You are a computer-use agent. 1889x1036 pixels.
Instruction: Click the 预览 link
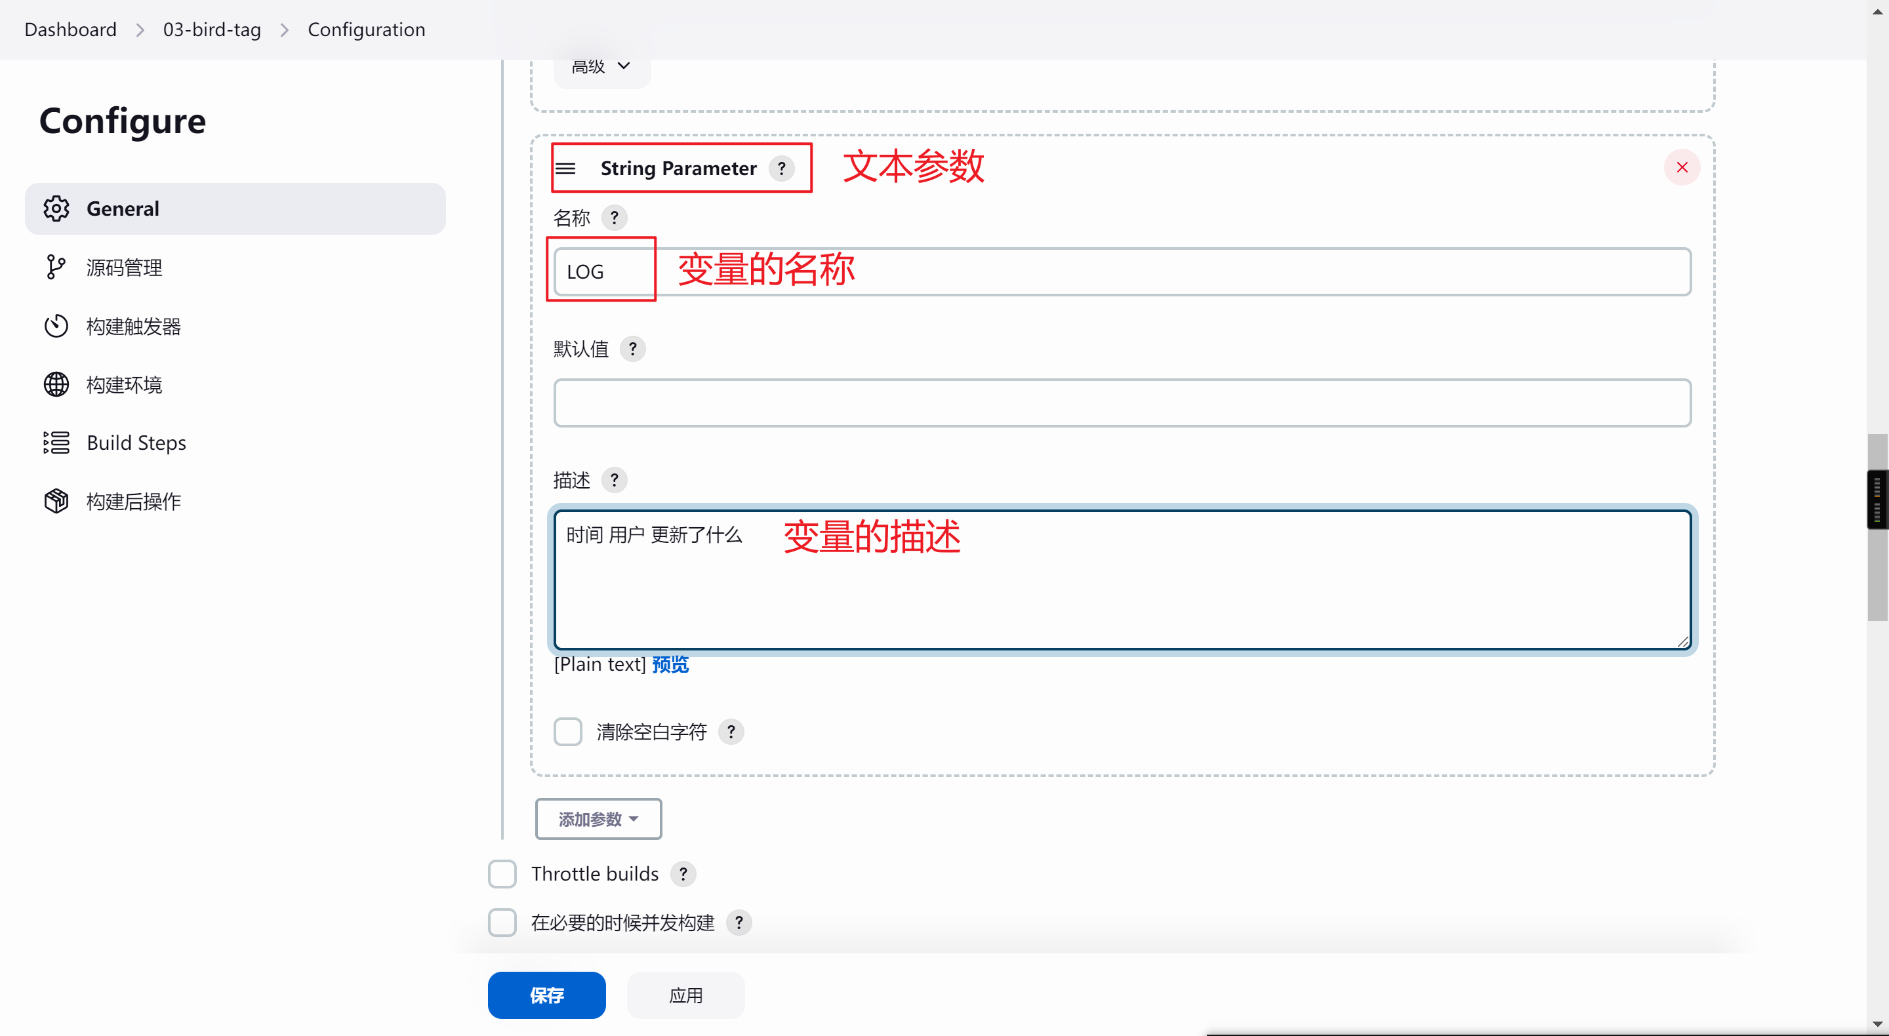pyautogui.click(x=670, y=664)
